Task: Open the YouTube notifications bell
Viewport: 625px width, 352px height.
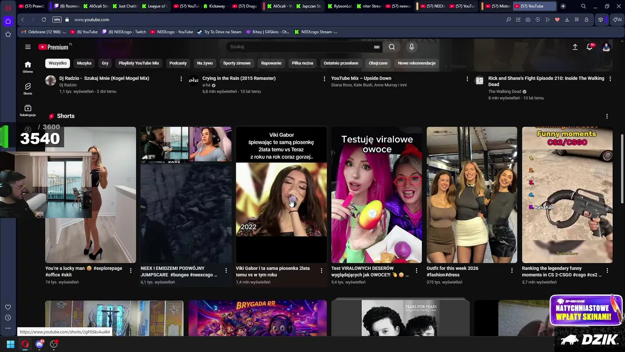Action: (590, 47)
